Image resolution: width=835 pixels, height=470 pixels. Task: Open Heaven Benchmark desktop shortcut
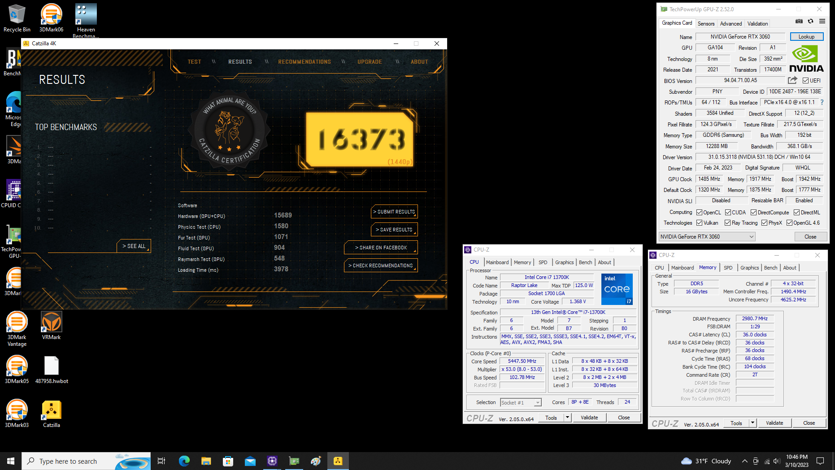pyautogui.click(x=86, y=21)
